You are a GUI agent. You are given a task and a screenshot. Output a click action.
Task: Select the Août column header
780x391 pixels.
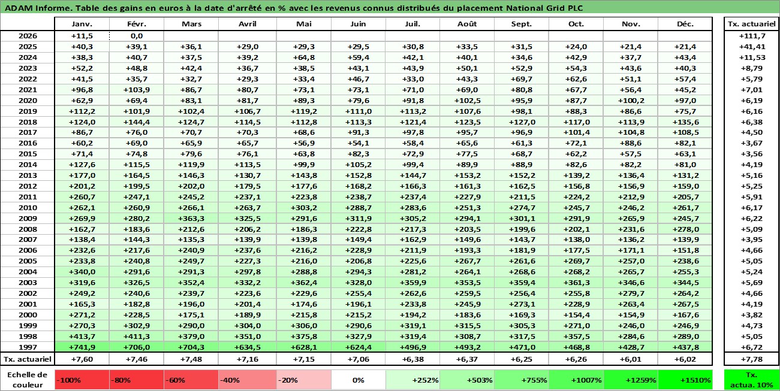(x=466, y=24)
